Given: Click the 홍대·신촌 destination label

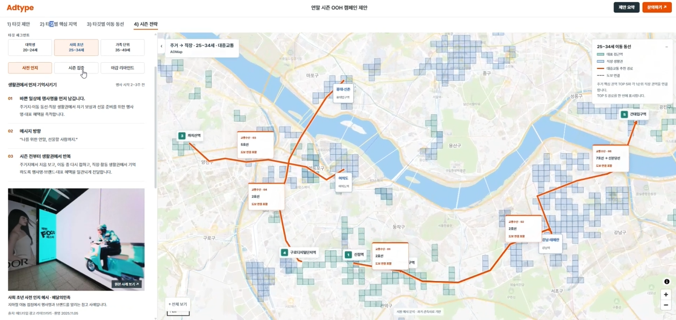Looking at the screenshot, I should click(343, 93).
